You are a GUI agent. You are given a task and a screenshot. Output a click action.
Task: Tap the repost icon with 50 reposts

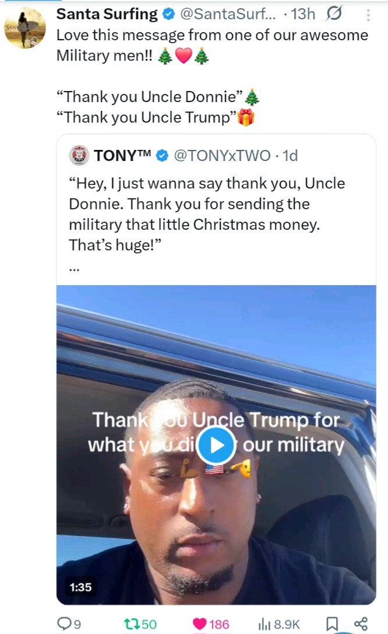(132, 624)
